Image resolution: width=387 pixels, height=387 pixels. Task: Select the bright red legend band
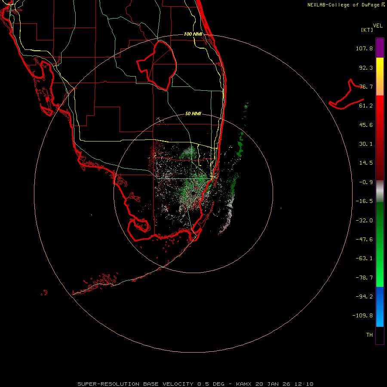click(380, 138)
